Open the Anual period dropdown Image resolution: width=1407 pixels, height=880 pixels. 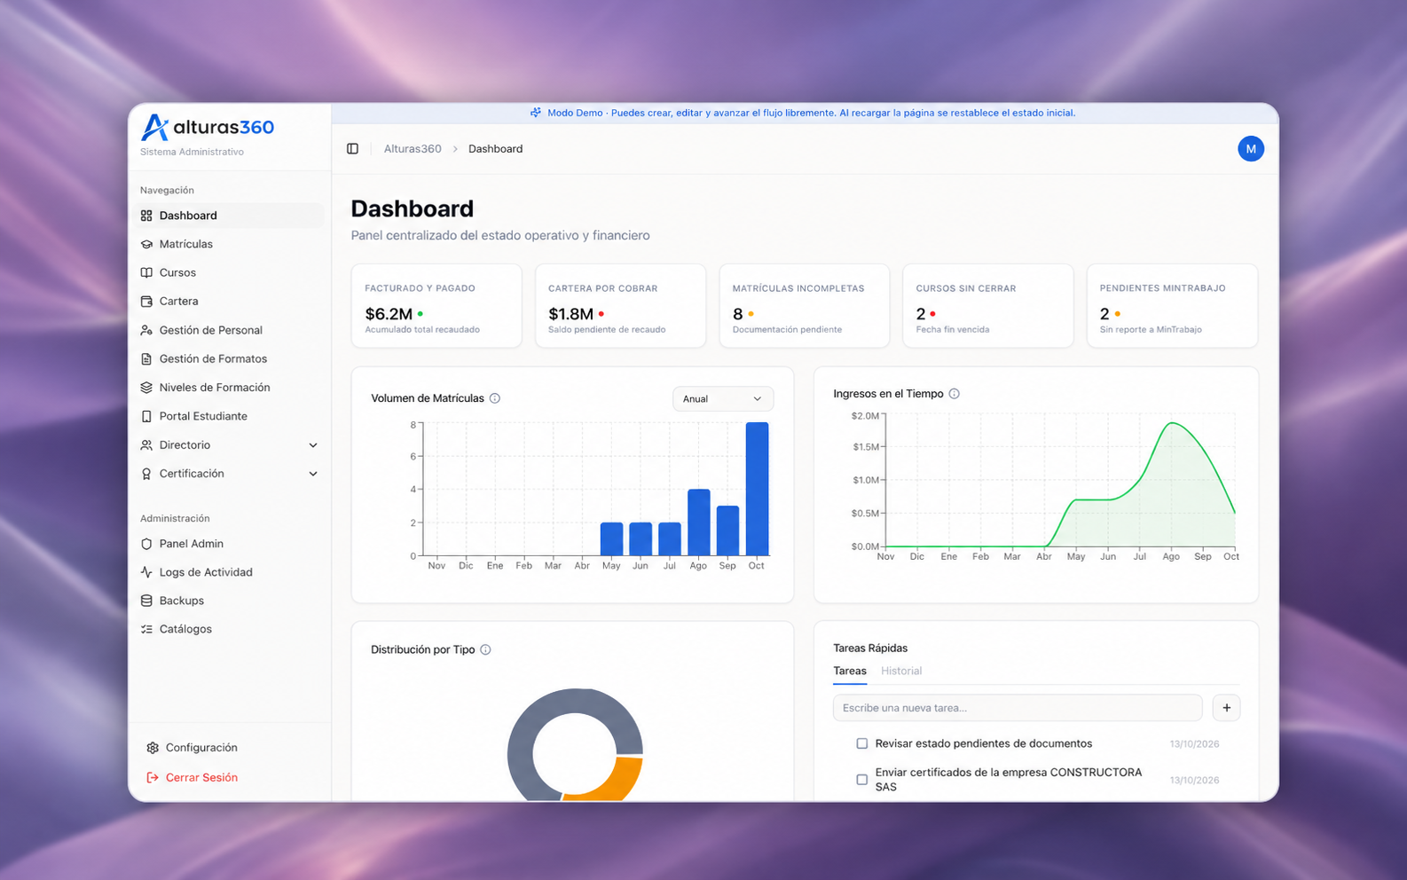[722, 399]
